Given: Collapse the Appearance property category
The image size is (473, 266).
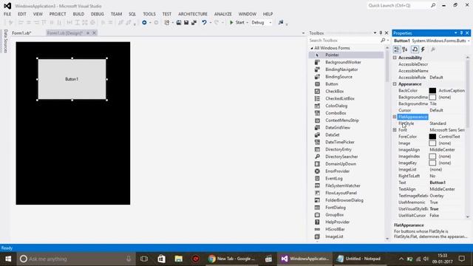Looking at the screenshot, I should point(395,83).
